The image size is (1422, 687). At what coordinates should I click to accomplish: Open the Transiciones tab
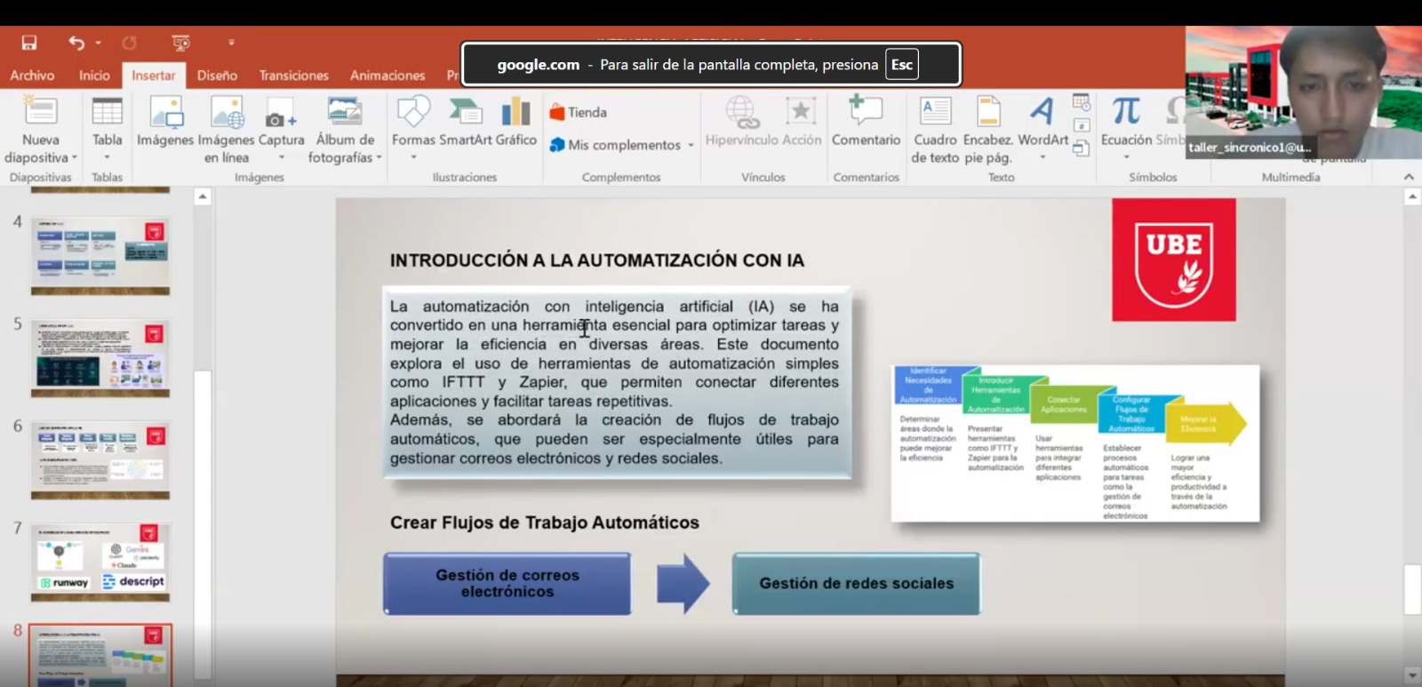pos(293,76)
